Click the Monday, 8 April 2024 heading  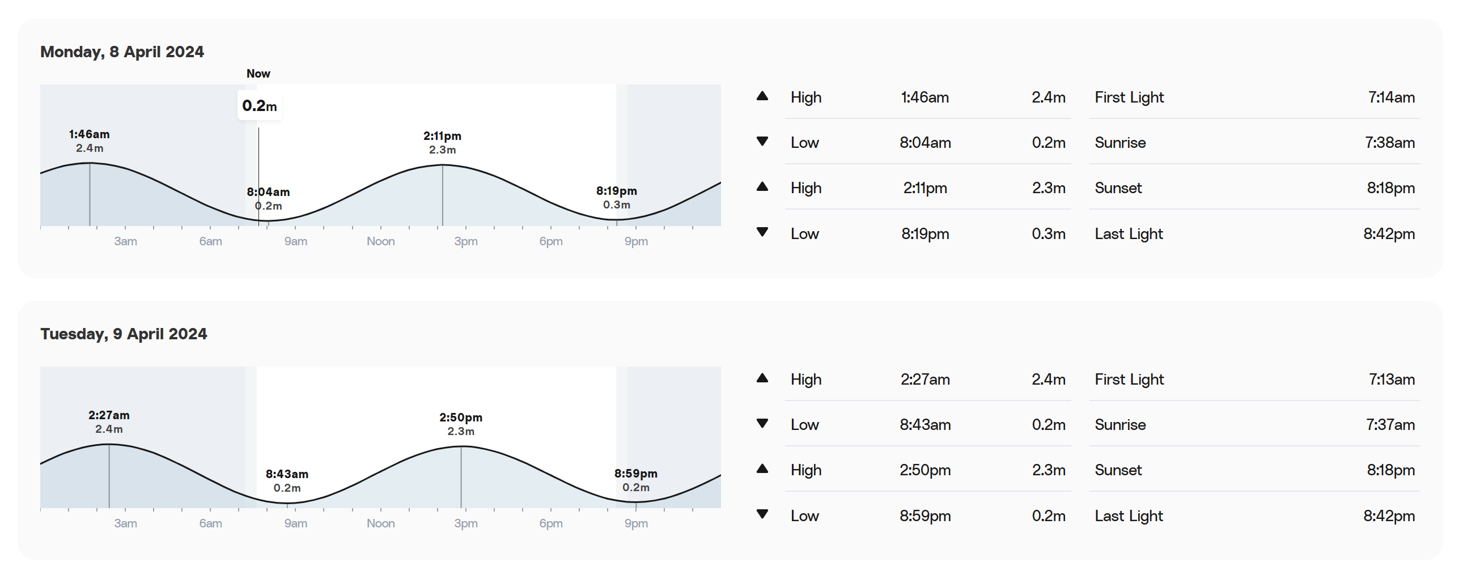(x=122, y=52)
